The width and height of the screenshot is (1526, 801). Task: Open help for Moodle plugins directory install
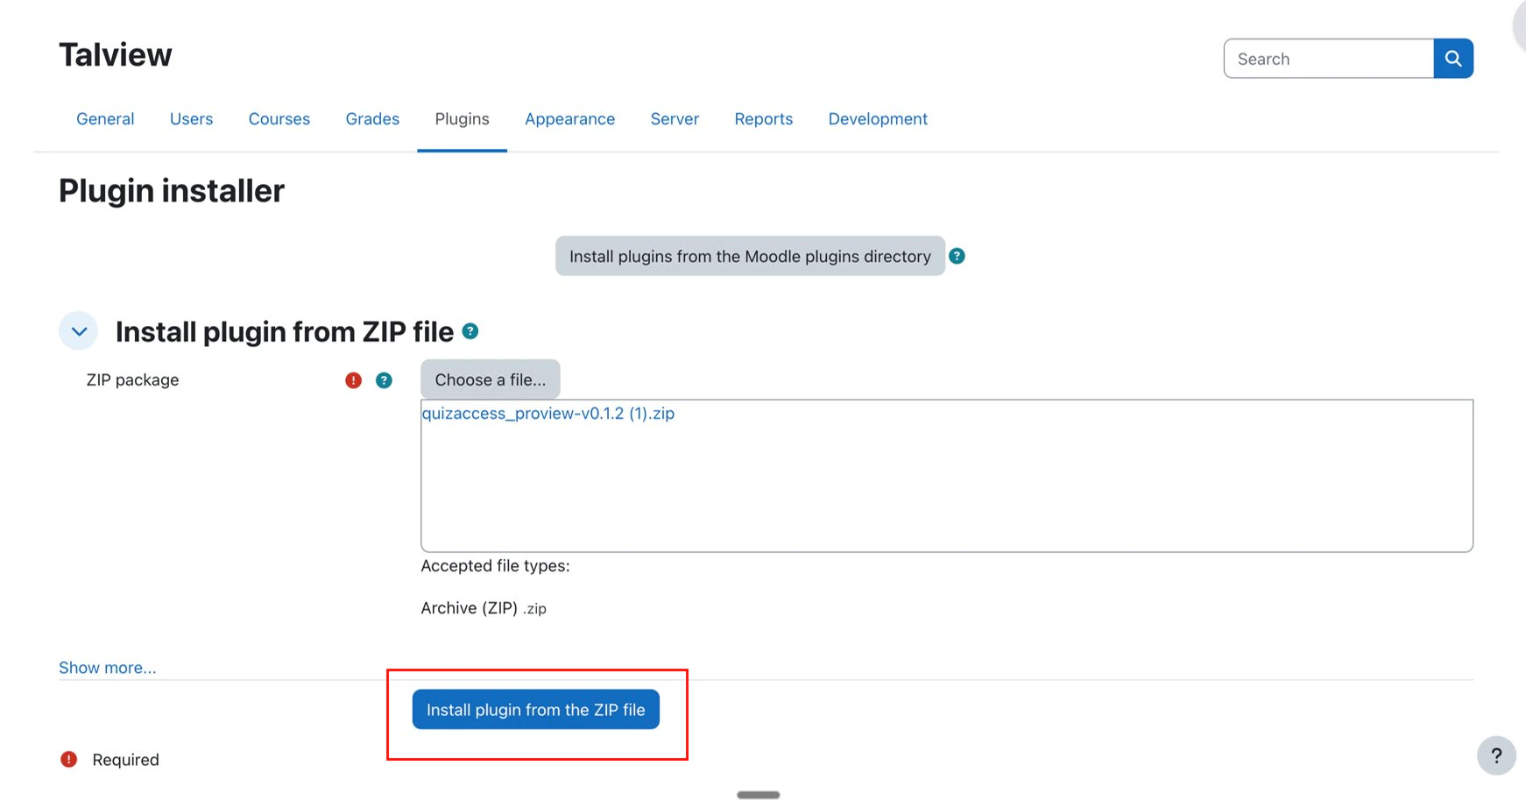[957, 256]
